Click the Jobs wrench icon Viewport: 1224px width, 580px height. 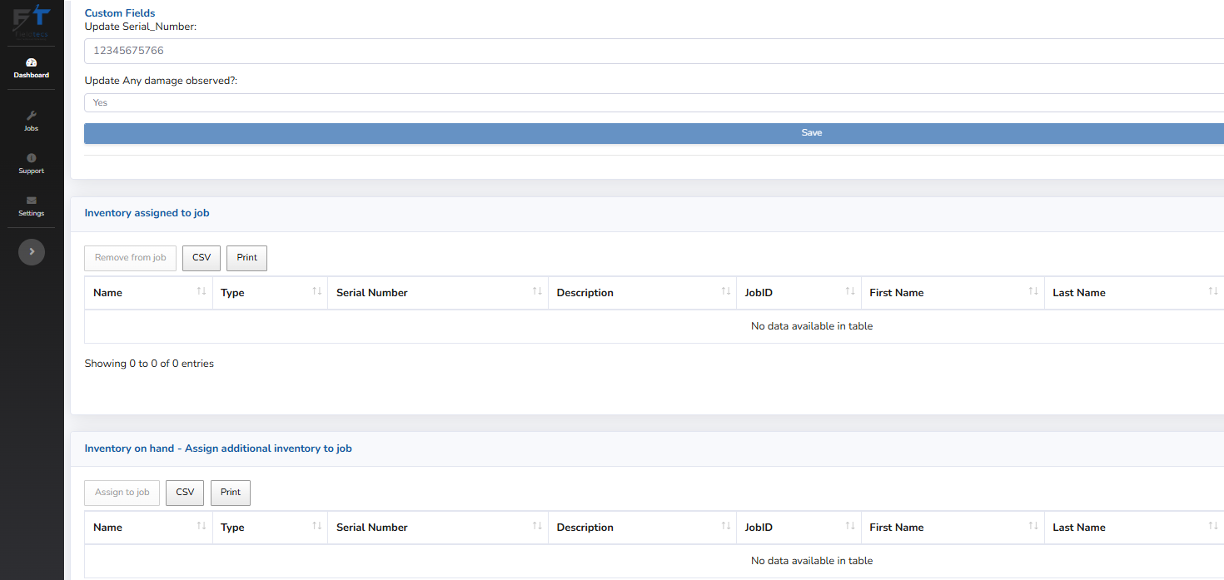click(x=32, y=116)
